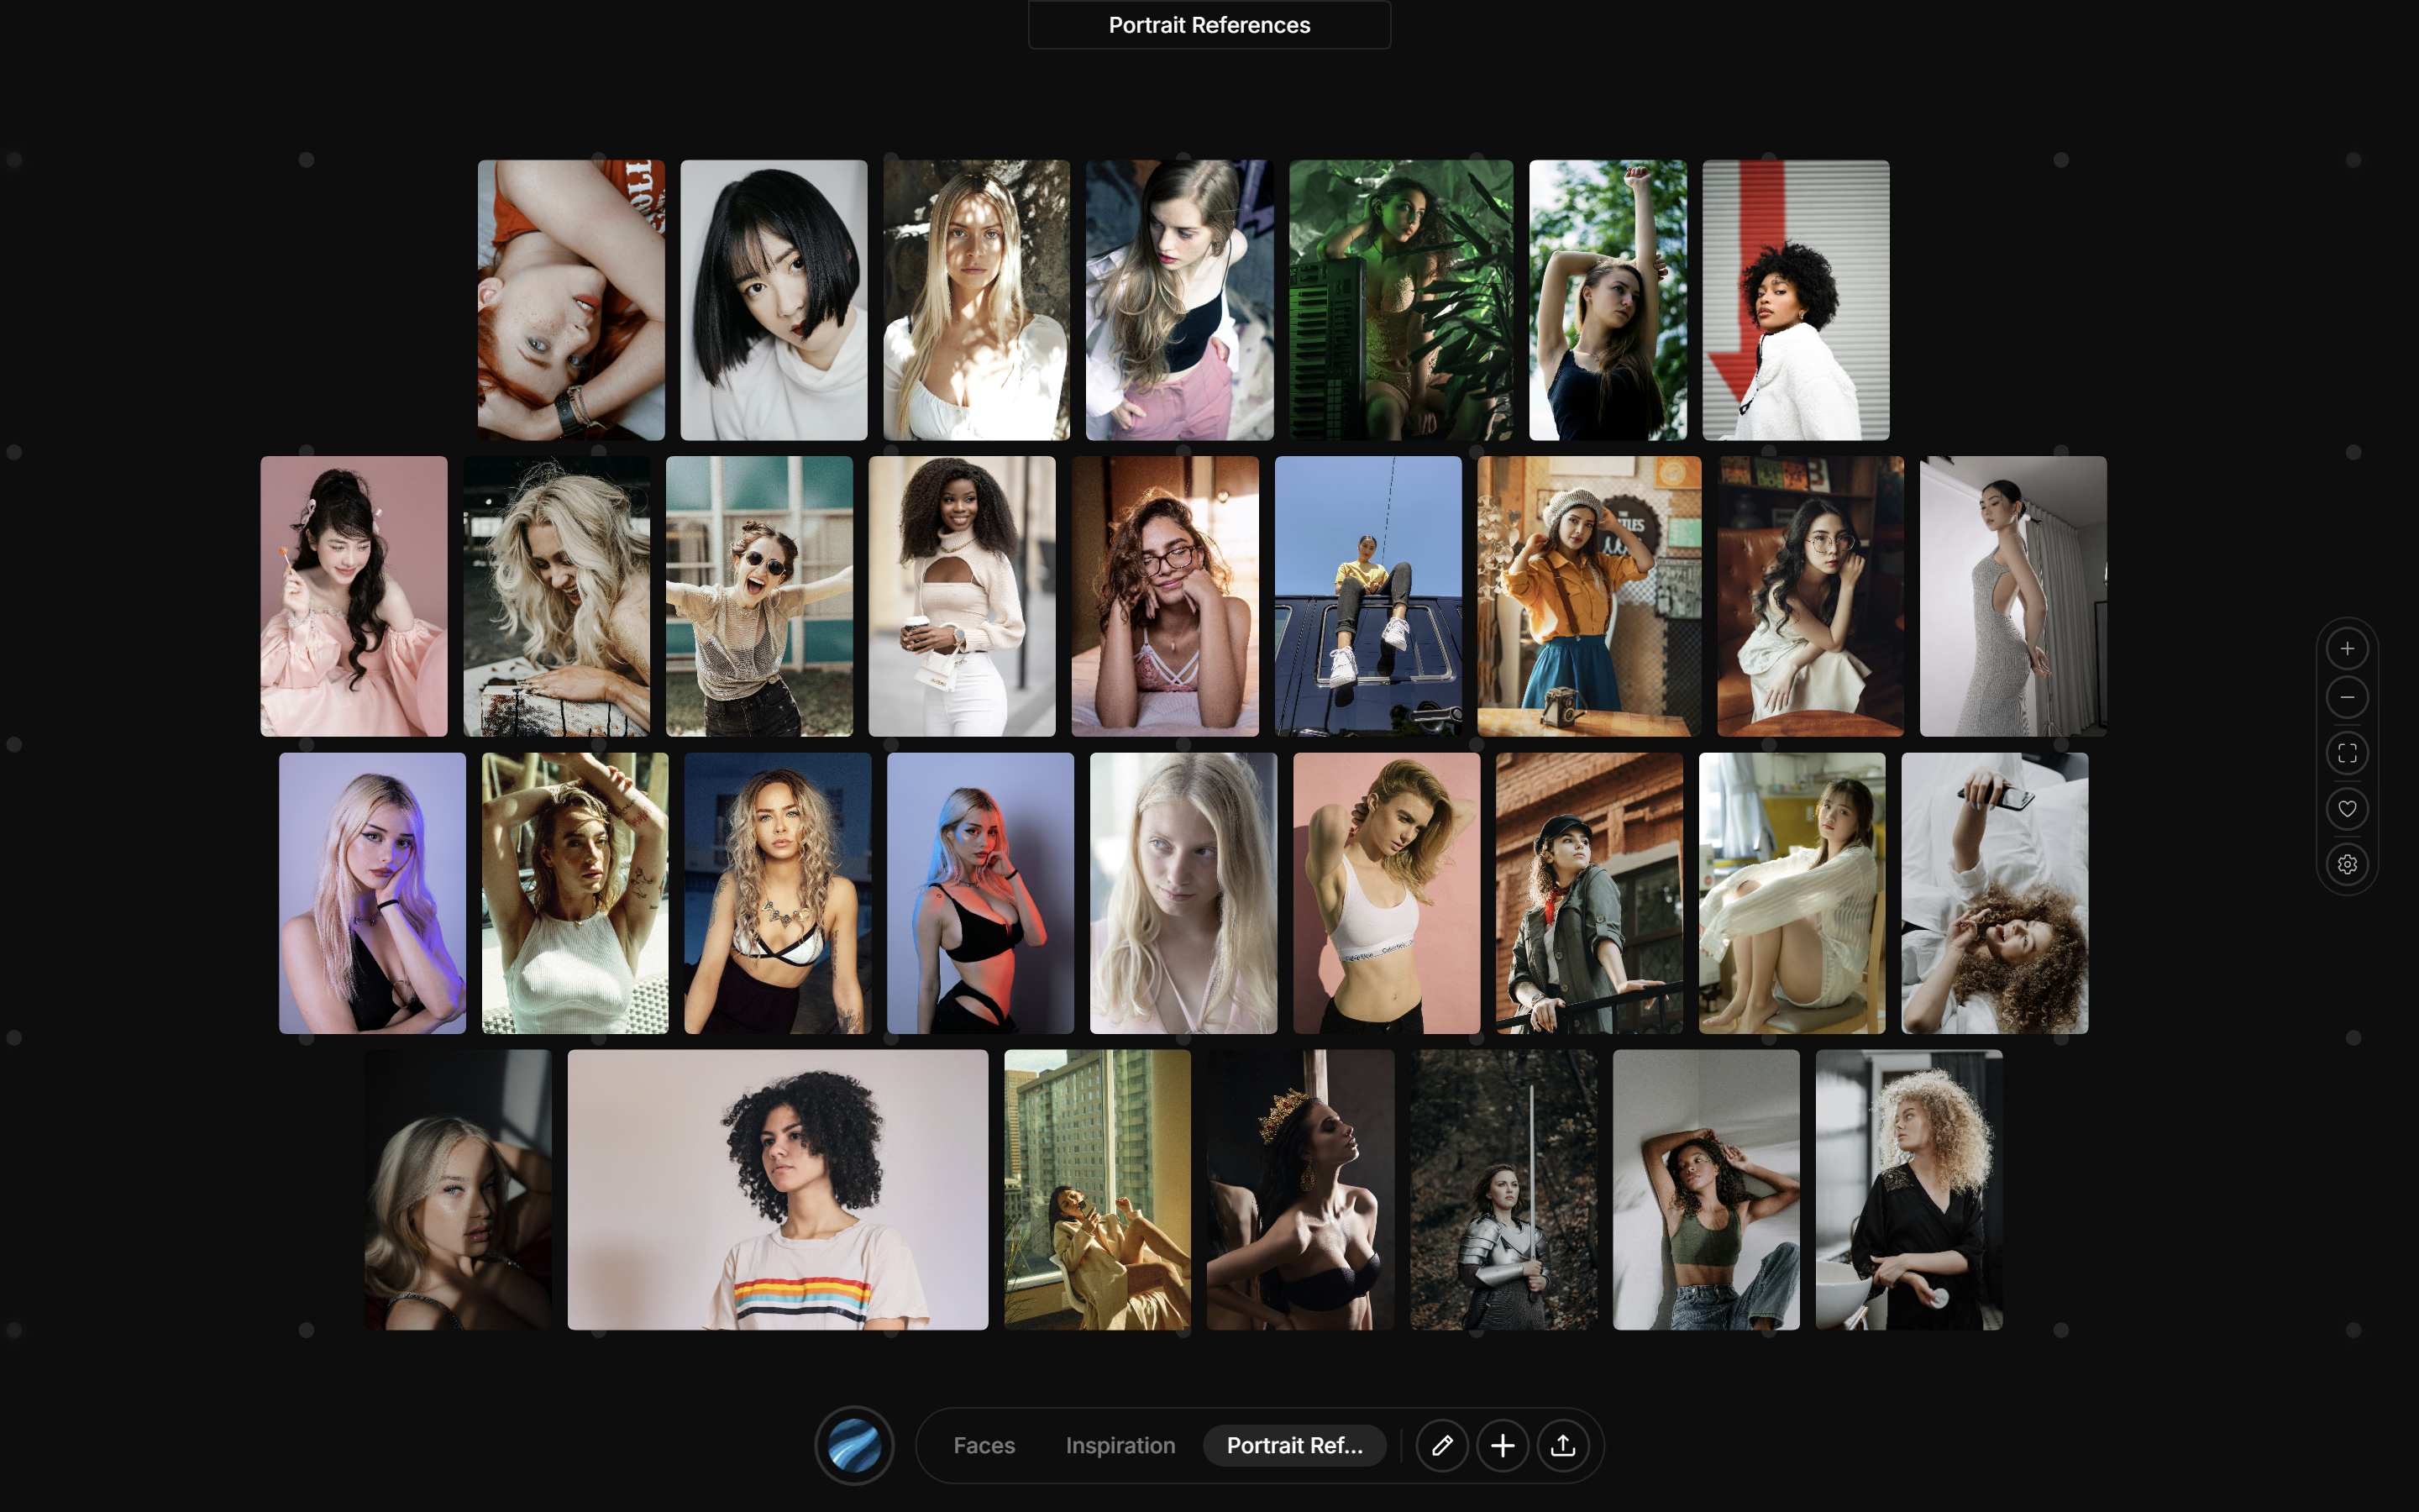
Task: Open settings with the gear icon
Action: [2348, 864]
